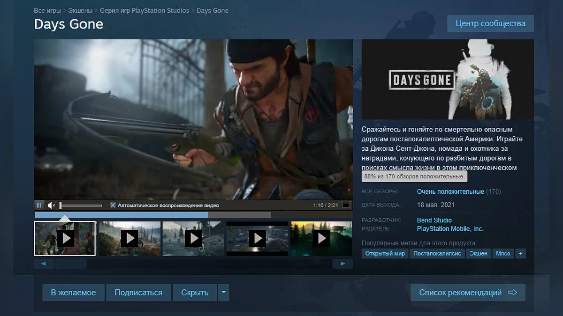Click left arrow of thumbnail strip scroller
This screenshot has width=563, height=316.
[x=44, y=264]
